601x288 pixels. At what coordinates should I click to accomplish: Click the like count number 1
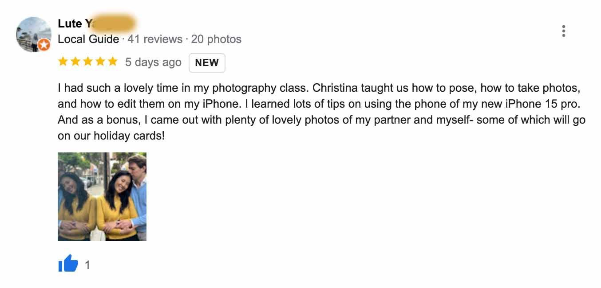click(x=87, y=265)
